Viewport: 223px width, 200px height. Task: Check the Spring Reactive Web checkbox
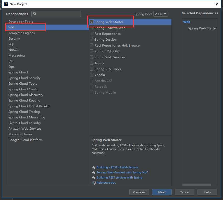(x=92, y=28)
